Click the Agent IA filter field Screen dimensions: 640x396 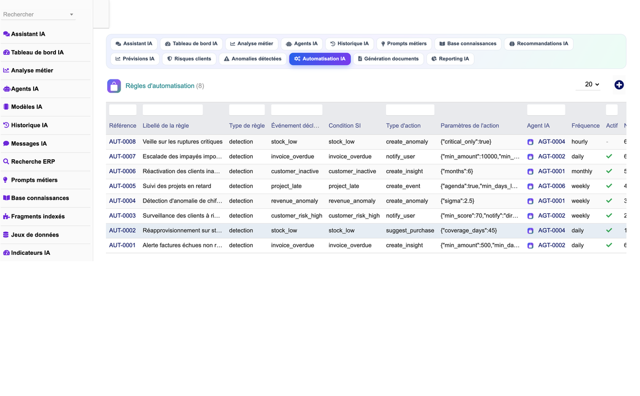coord(546,110)
